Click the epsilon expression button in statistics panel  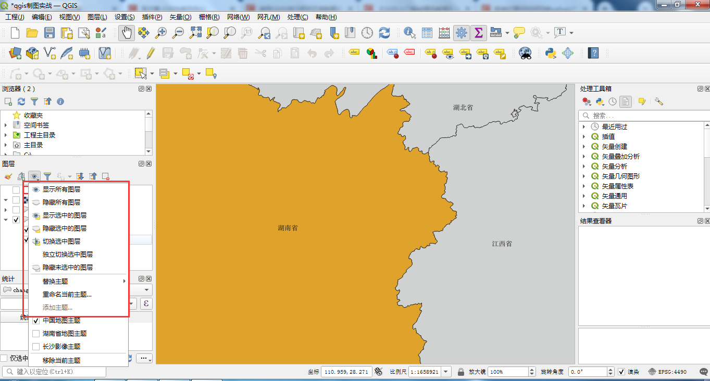[146, 303]
